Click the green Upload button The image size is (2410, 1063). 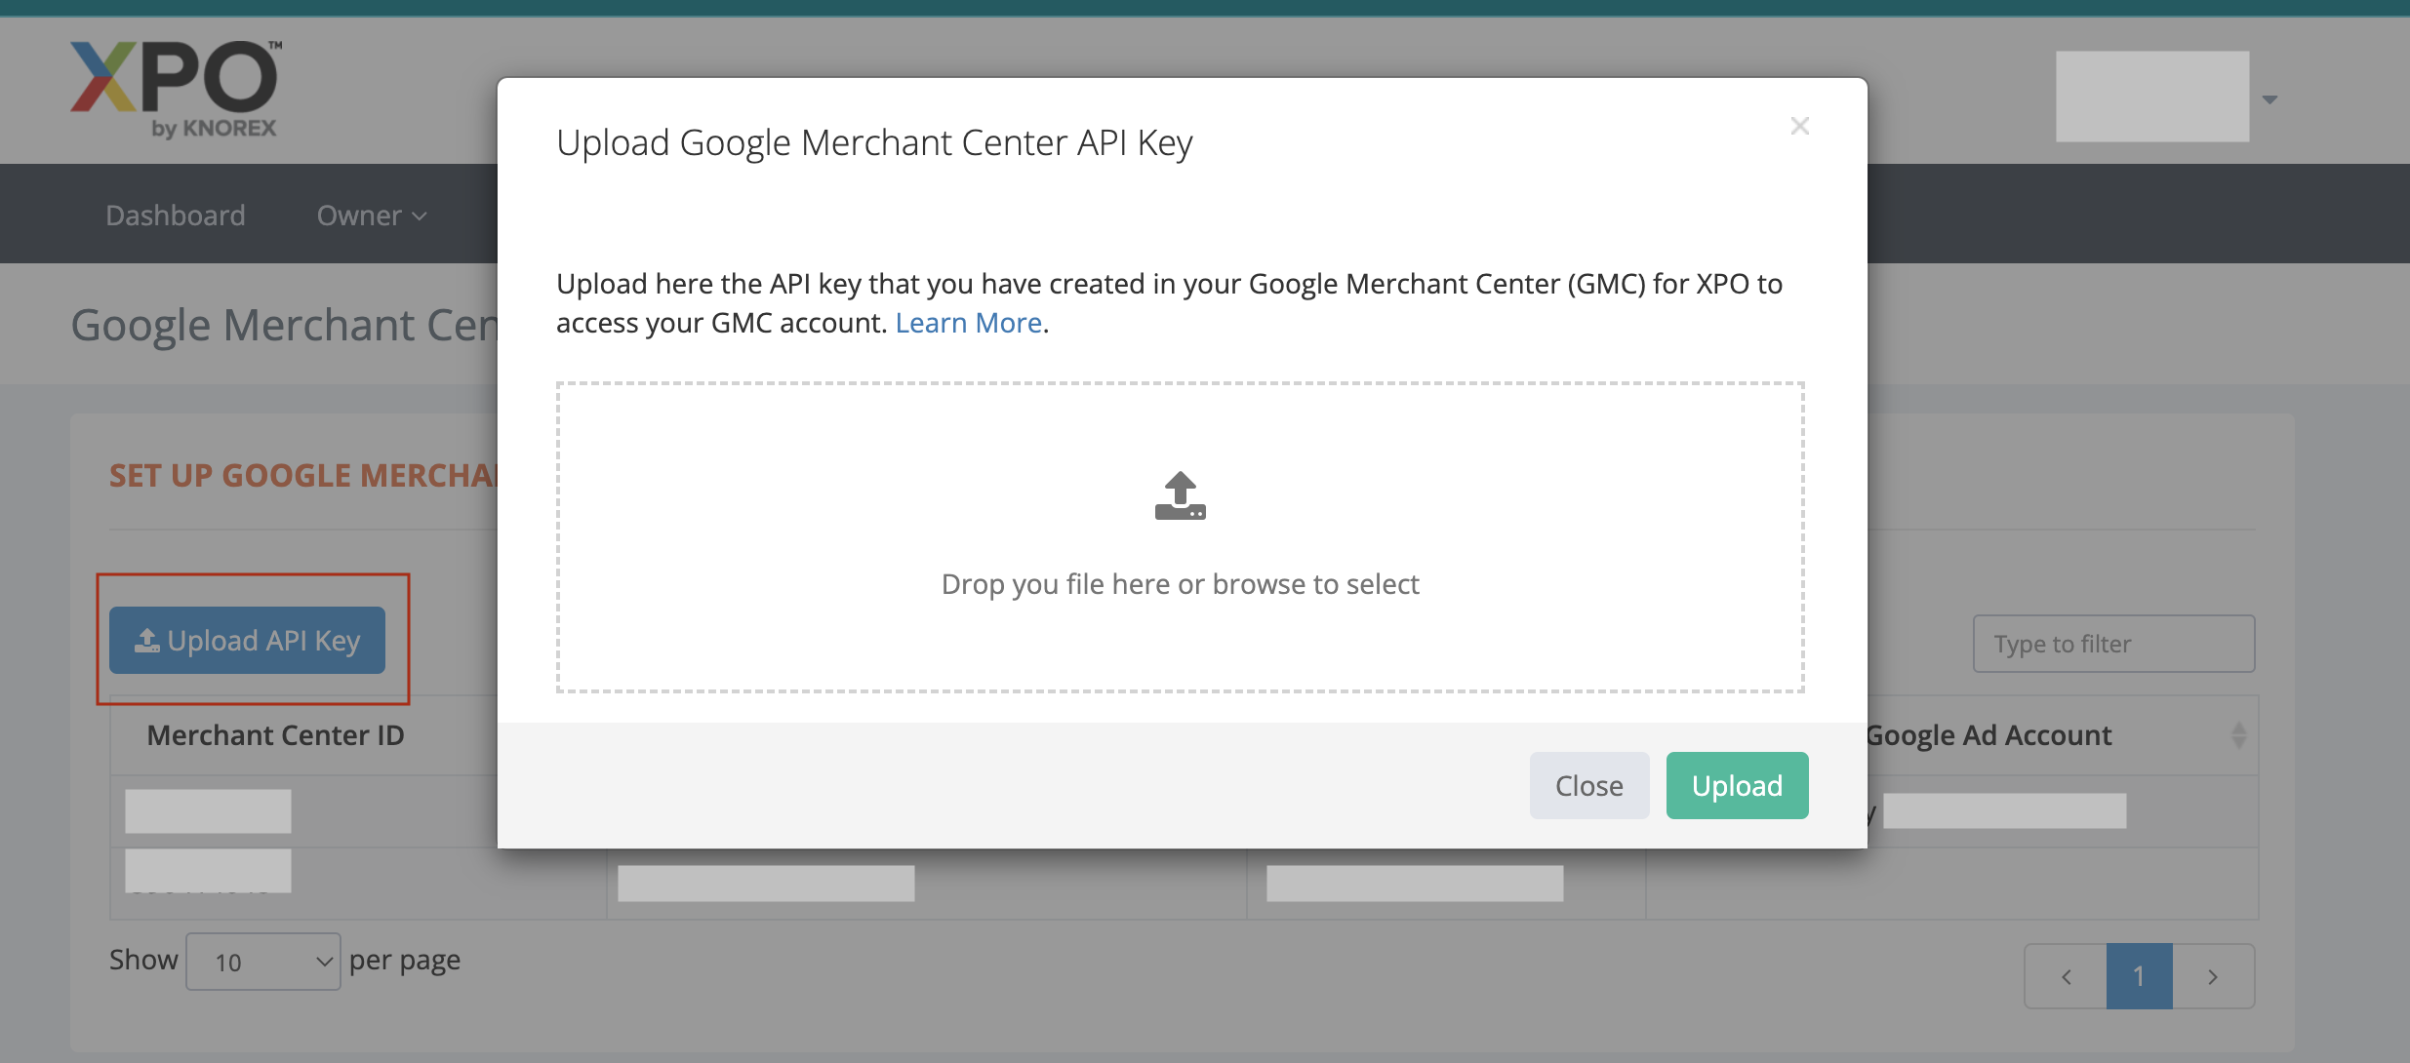(x=1737, y=786)
